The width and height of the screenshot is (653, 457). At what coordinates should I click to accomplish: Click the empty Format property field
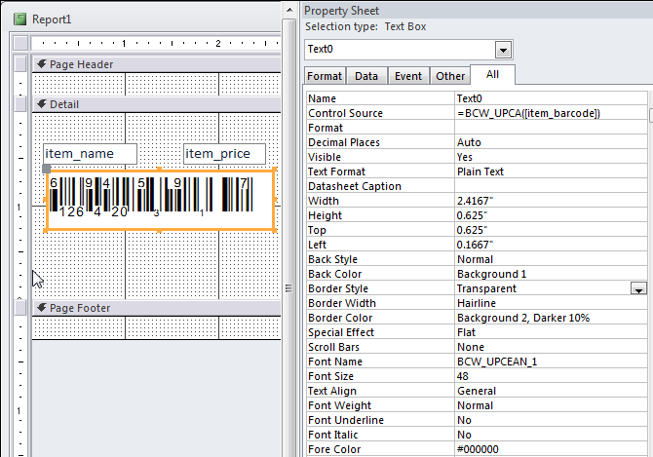(551, 128)
